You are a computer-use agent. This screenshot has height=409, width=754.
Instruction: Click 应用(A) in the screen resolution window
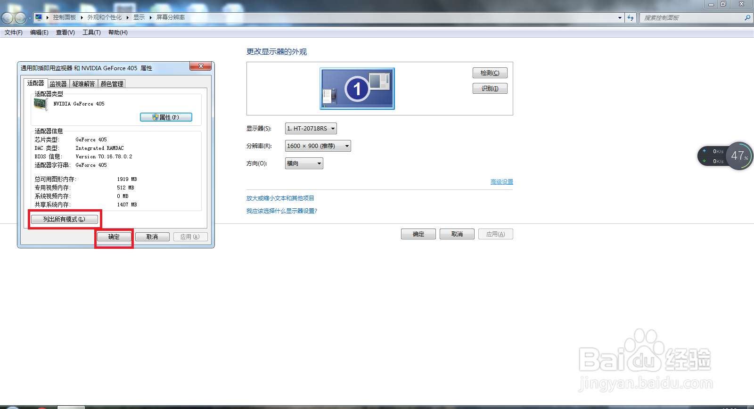496,234
